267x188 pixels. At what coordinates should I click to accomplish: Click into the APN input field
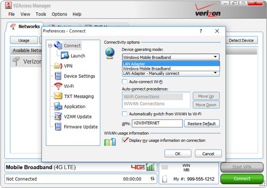point(157,123)
